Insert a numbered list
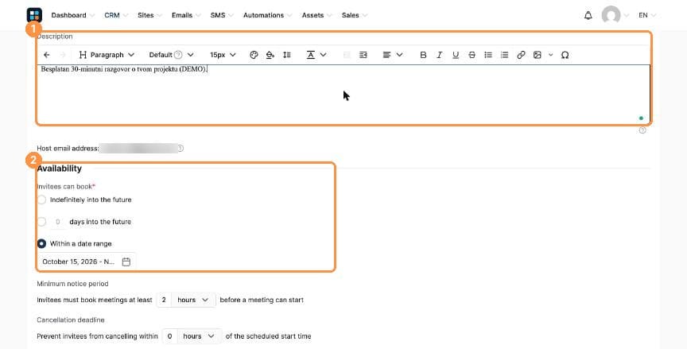687x349 pixels. tap(504, 55)
